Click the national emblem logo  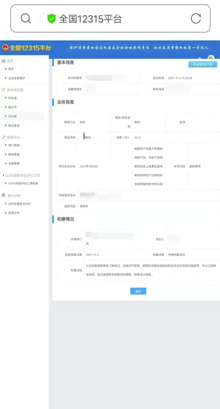5,48
